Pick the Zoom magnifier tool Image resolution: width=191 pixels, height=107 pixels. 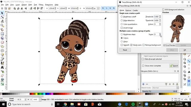coord(2,25)
